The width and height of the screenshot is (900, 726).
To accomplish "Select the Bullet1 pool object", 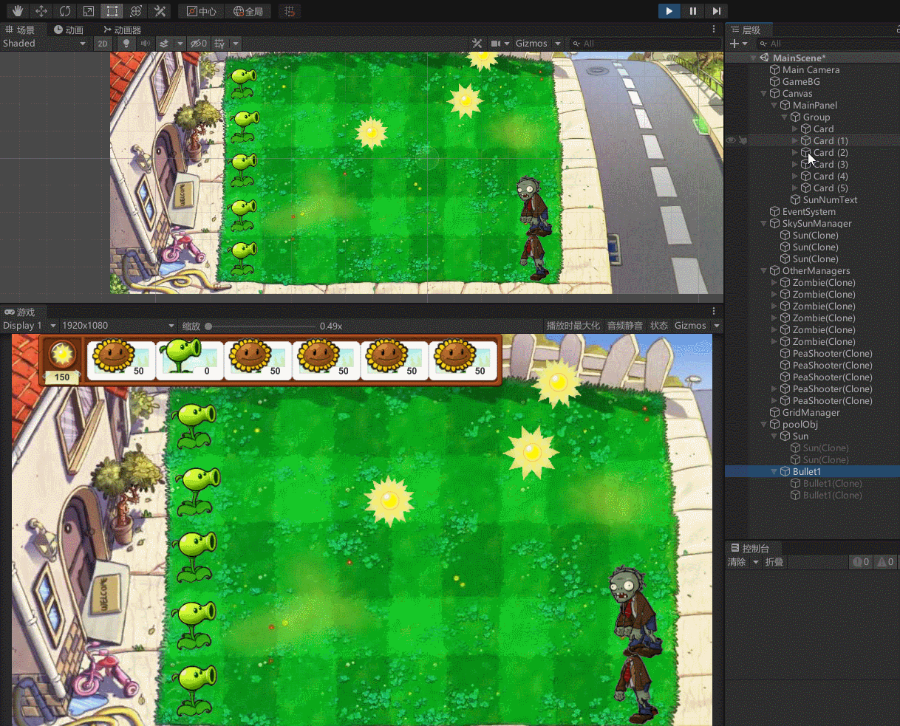I will tap(806, 471).
